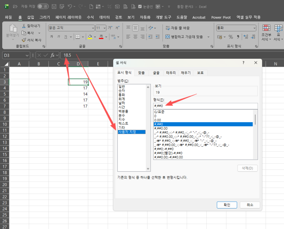Open the 수식 ribbon tab

click(90, 17)
